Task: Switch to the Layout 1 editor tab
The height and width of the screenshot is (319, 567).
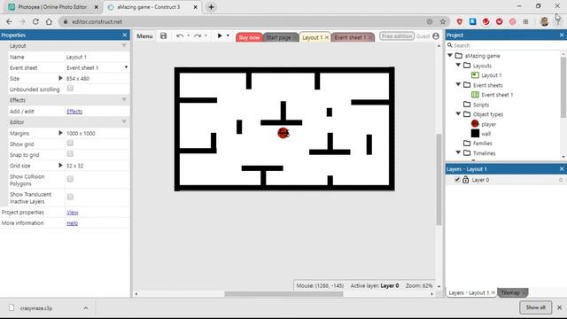Action: [x=312, y=37]
